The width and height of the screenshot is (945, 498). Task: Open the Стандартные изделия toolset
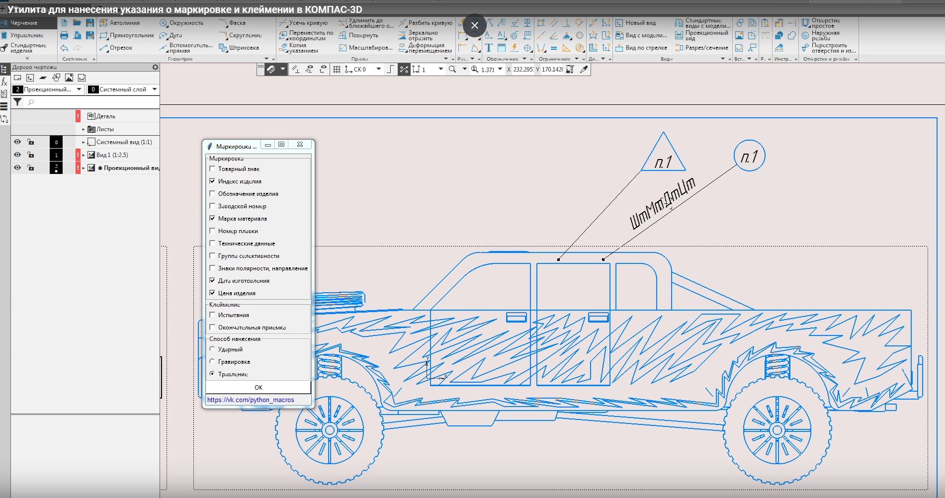tap(29, 48)
